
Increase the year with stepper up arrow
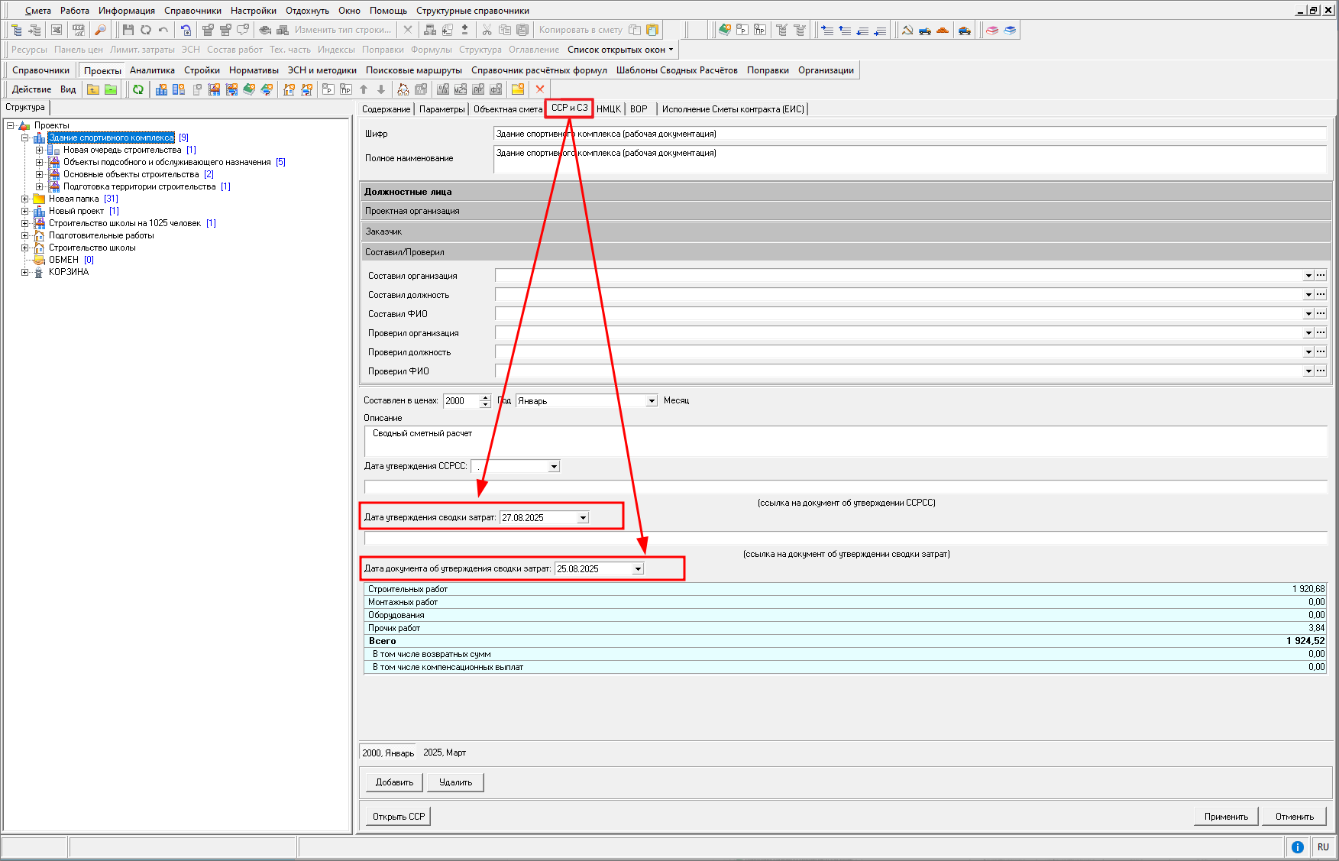tap(485, 397)
